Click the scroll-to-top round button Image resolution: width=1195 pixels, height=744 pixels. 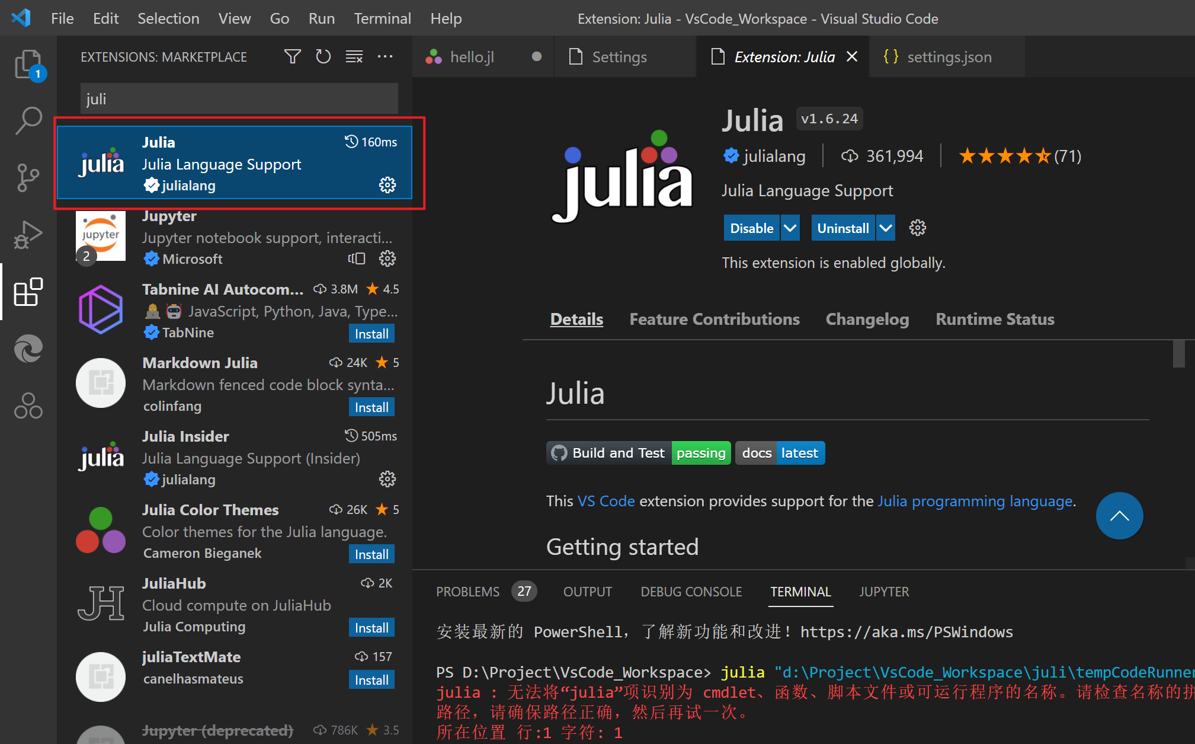(1119, 516)
